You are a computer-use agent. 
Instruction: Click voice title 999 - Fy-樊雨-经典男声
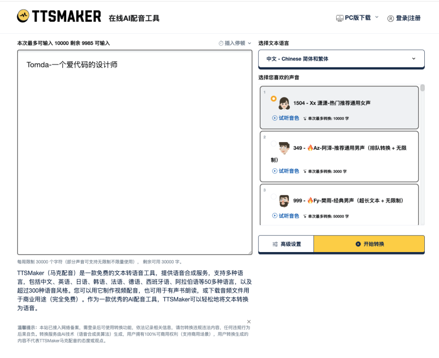(348, 201)
